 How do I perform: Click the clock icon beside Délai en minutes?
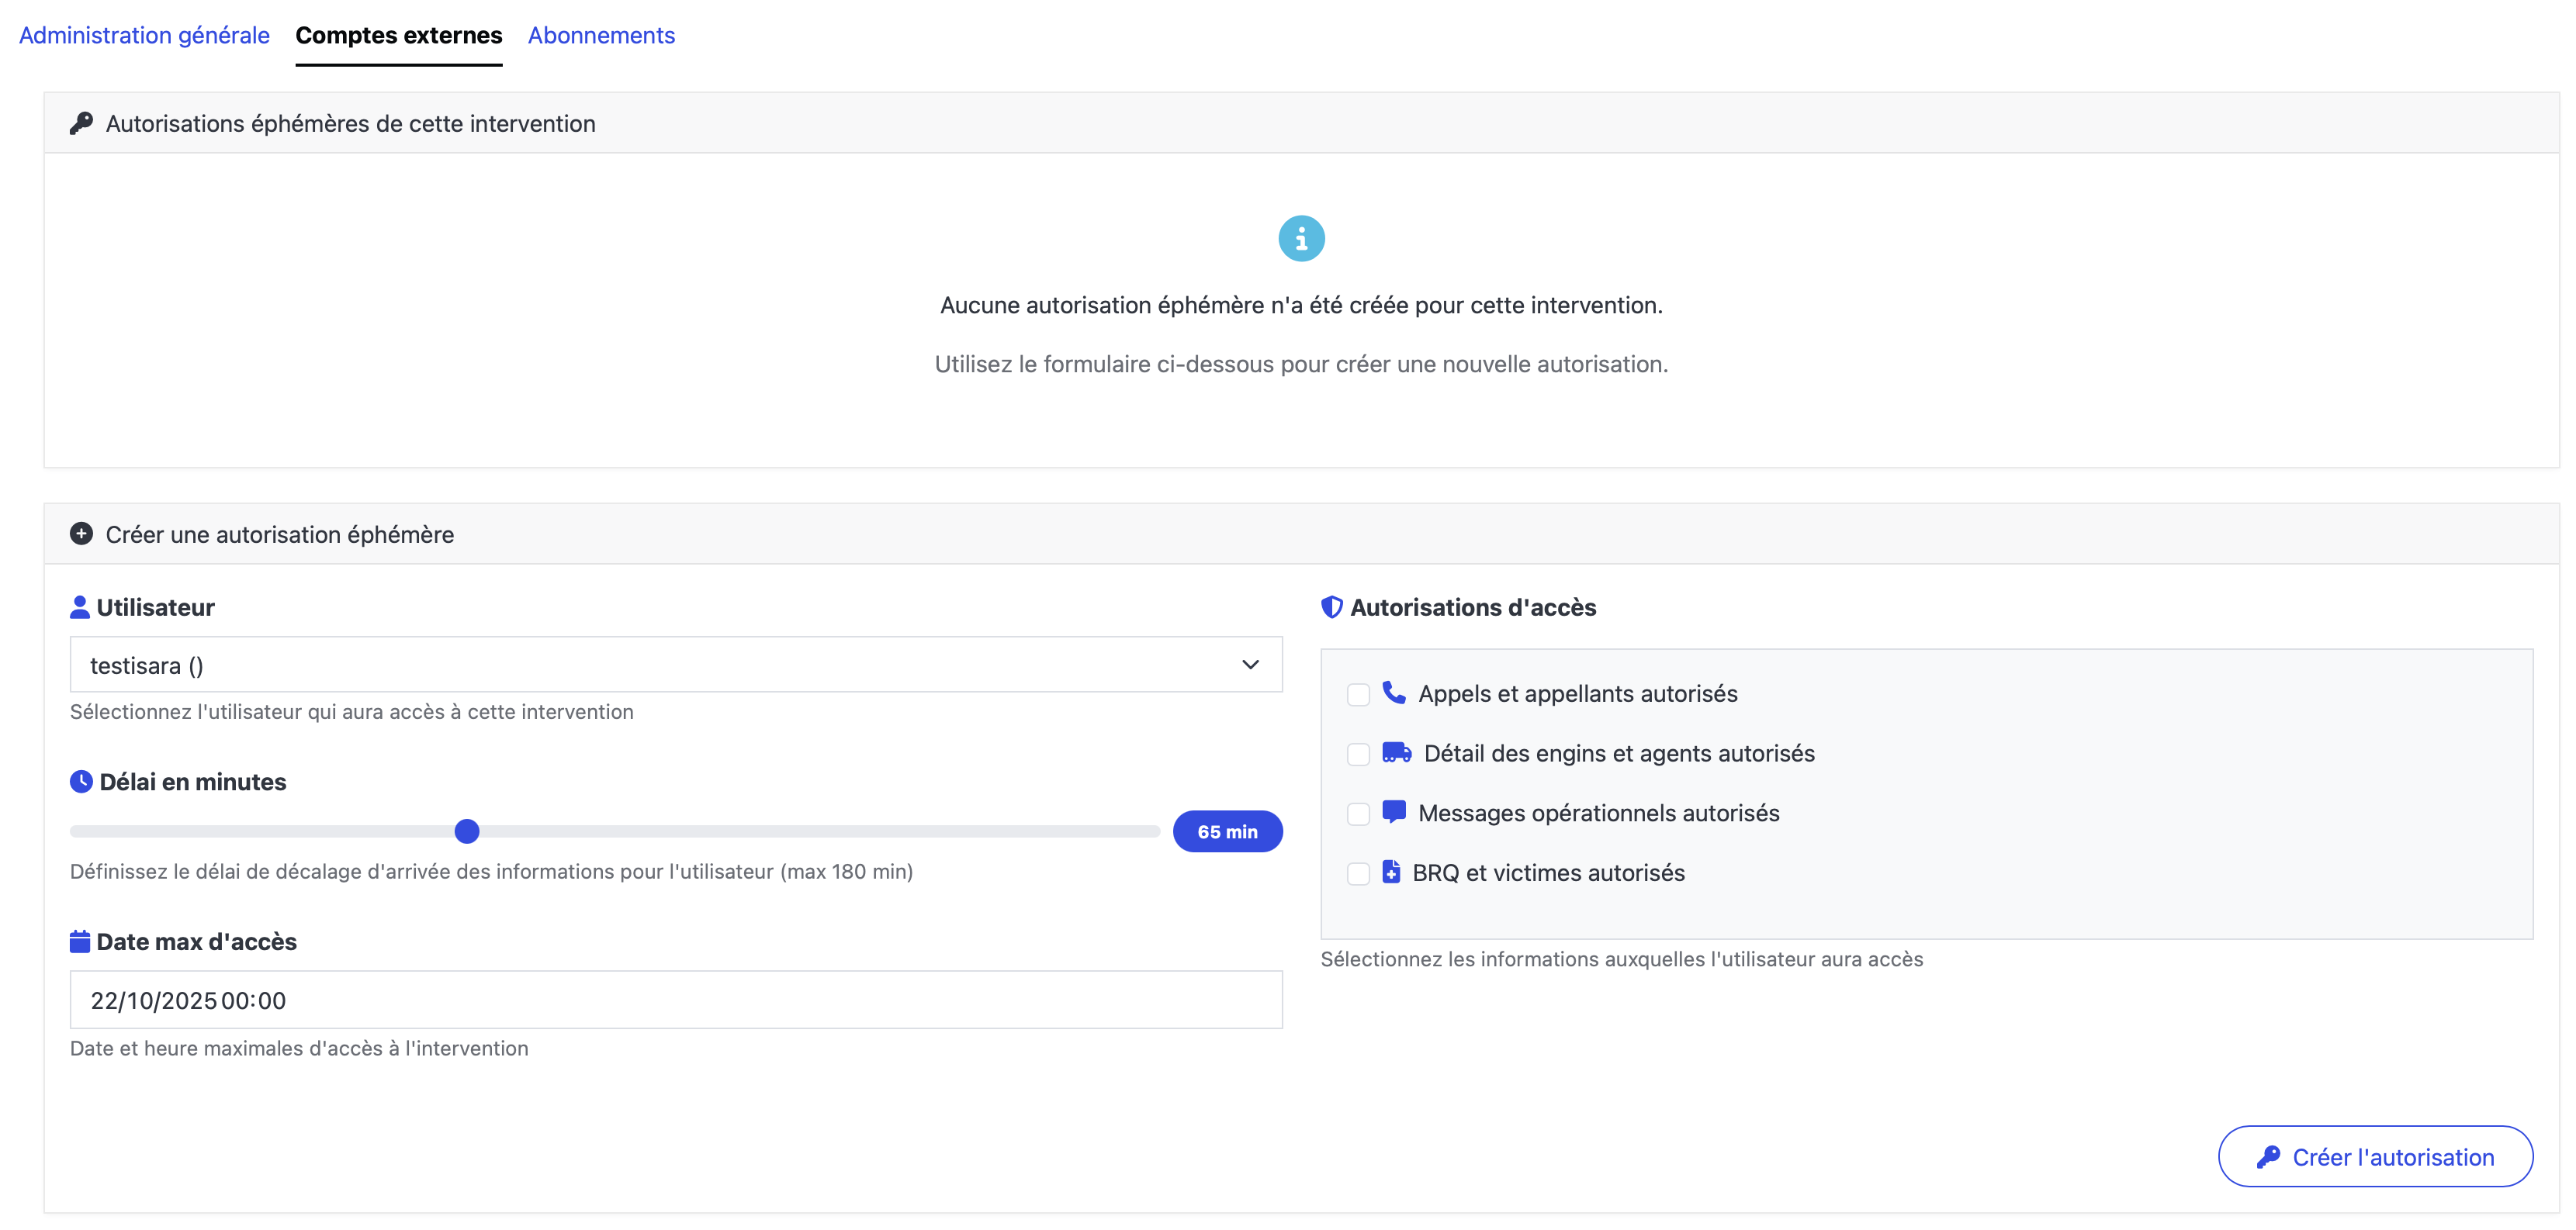[x=81, y=782]
